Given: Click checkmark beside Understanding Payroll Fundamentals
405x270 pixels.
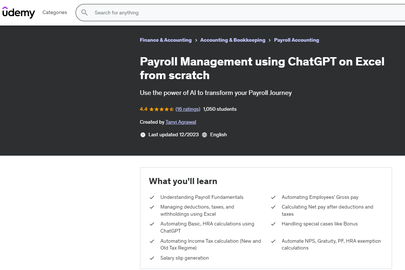Looking at the screenshot, I should click(x=152, y=197).
